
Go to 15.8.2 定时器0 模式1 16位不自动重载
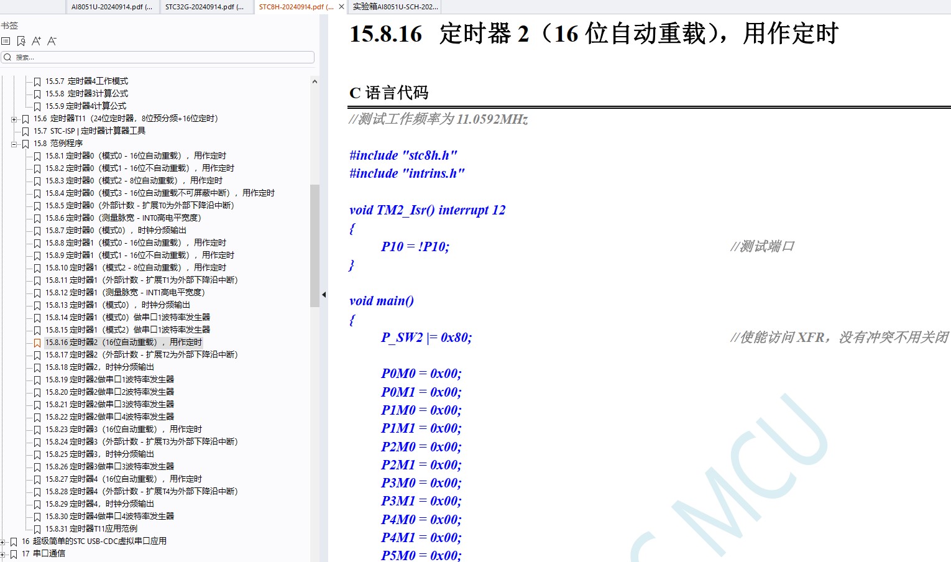click(x=140, y=168)
